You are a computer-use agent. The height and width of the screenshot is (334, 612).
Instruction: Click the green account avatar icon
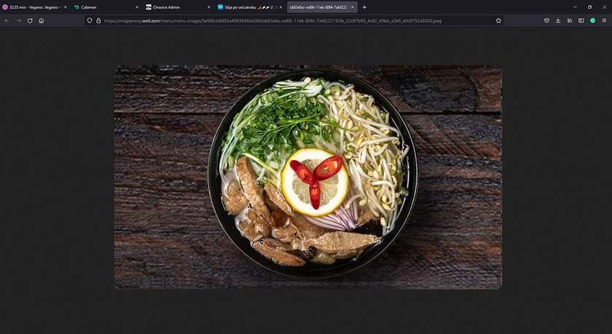tap(592, 20)
